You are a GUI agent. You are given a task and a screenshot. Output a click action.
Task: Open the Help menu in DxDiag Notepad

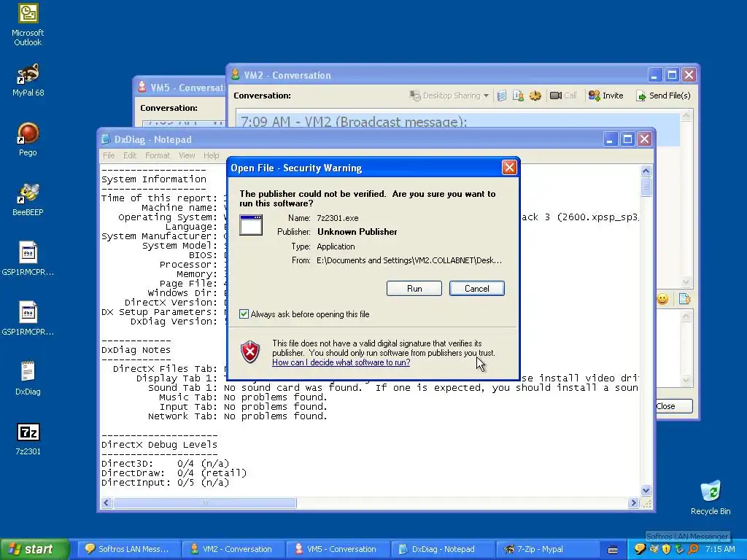point(211,156)
